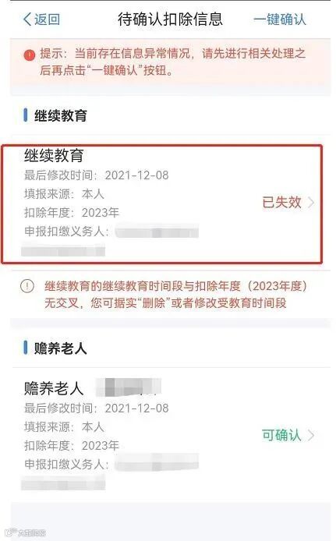Click blue bar marker beside 赡养老人
Viewport: 336px width, 541px height.
coord(26,348)
